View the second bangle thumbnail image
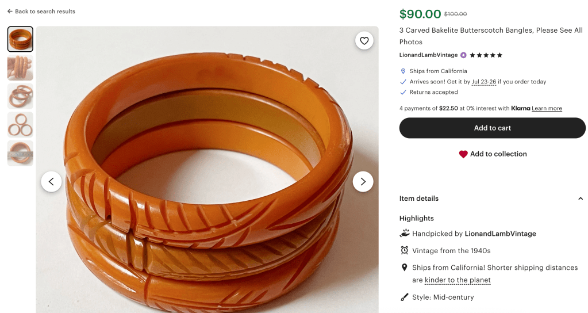588x313 pixels. click(x=20, y=68)
